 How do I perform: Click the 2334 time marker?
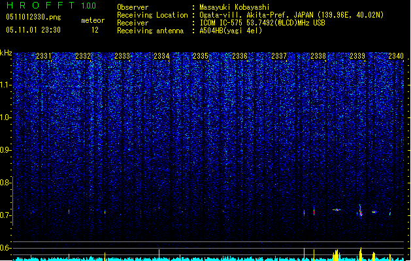tap(161, 55)
